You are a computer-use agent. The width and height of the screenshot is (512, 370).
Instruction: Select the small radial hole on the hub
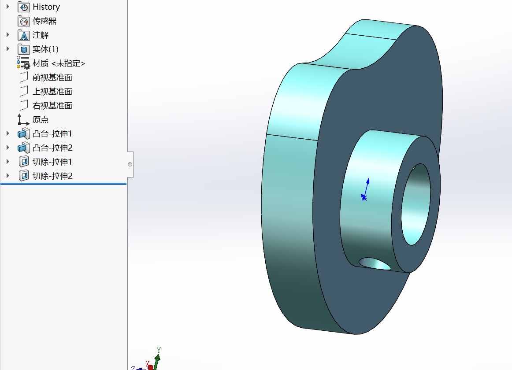point(375,263)
